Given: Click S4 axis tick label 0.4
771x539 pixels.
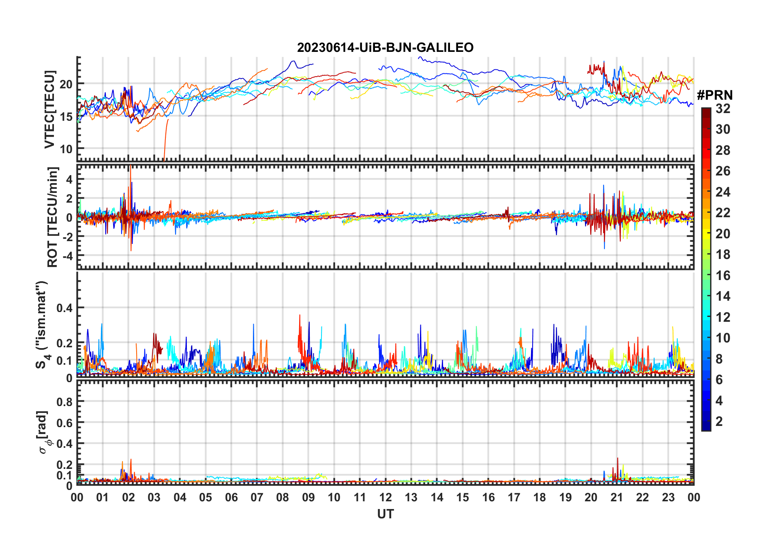Looking at the screenshot, I should click(64, 308).
